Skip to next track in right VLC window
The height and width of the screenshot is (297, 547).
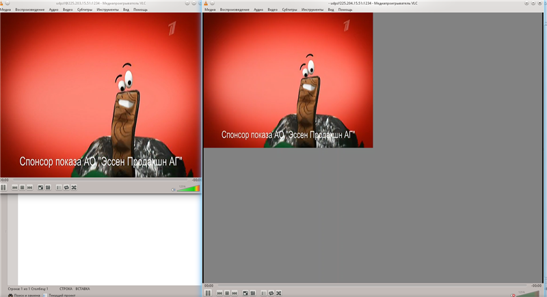click(235, 293)
